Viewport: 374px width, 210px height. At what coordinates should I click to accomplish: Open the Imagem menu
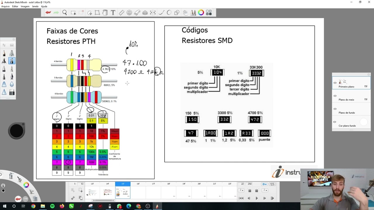[25, 6]
